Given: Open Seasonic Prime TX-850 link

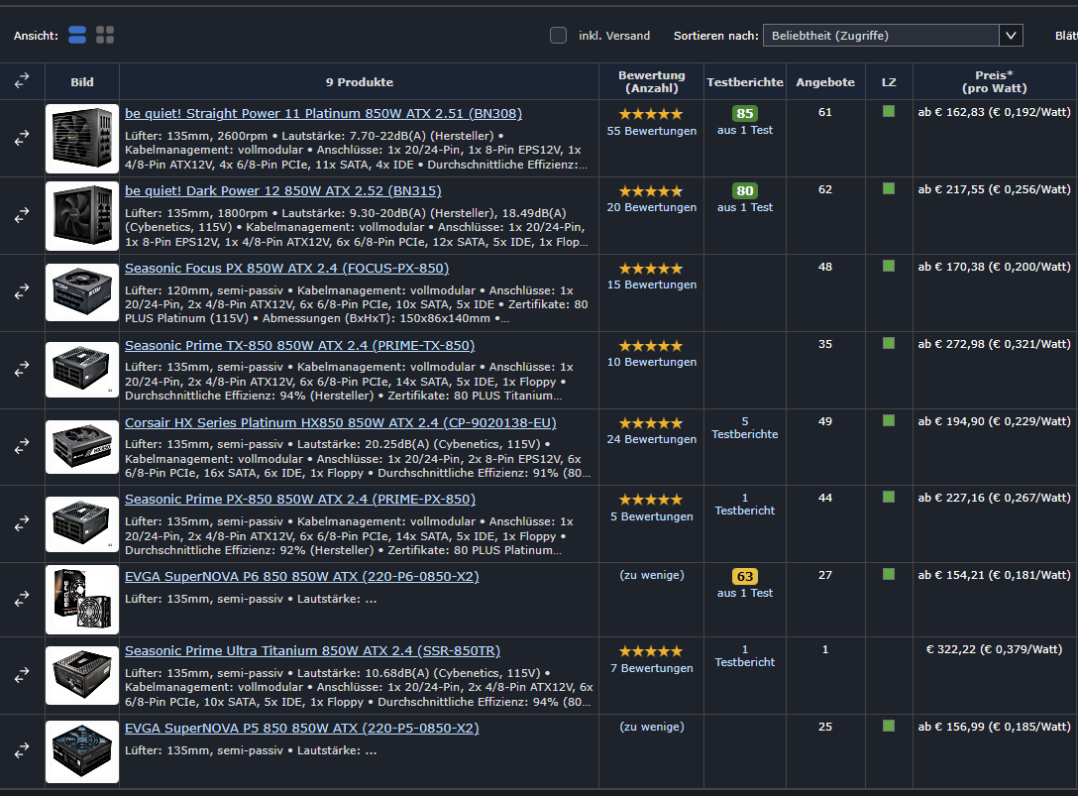Looking at the screenshot, I should click(300, 345).
